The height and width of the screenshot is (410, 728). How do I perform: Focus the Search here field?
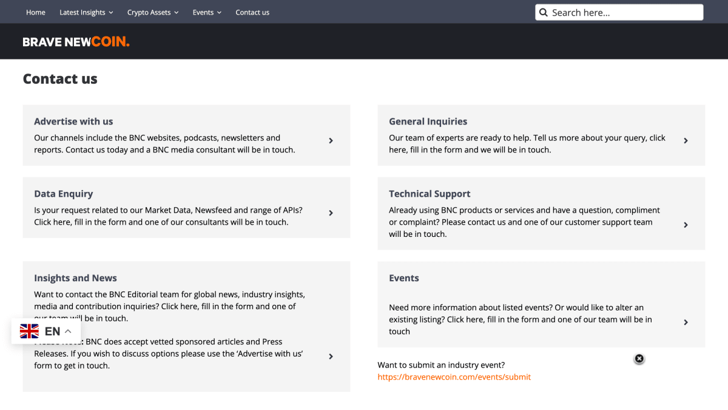[619, 12]
